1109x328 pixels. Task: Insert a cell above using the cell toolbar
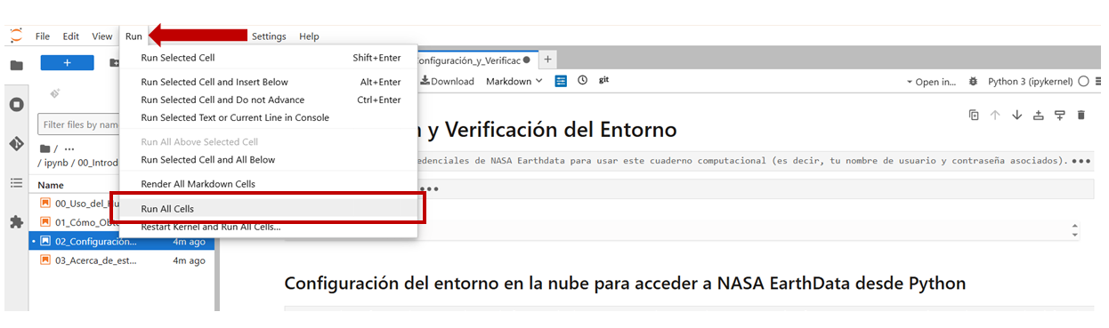tap(1038, 115)
